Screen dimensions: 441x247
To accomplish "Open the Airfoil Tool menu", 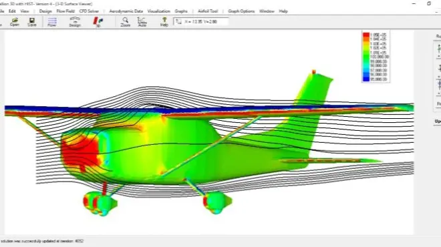I will click(x=208, y=11).
